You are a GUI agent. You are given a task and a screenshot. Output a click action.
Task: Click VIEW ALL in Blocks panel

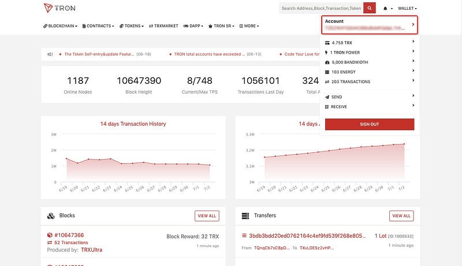[x=207, y=216]
